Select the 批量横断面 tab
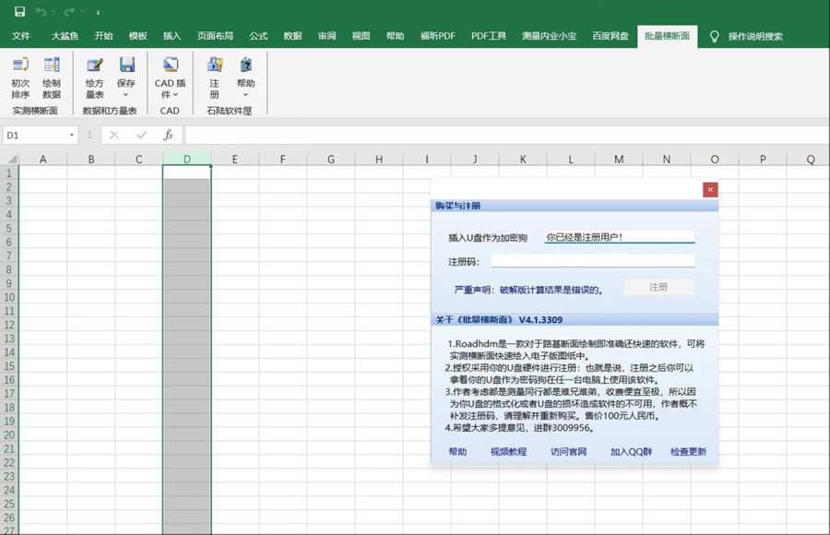 click(x=667, y=36)
